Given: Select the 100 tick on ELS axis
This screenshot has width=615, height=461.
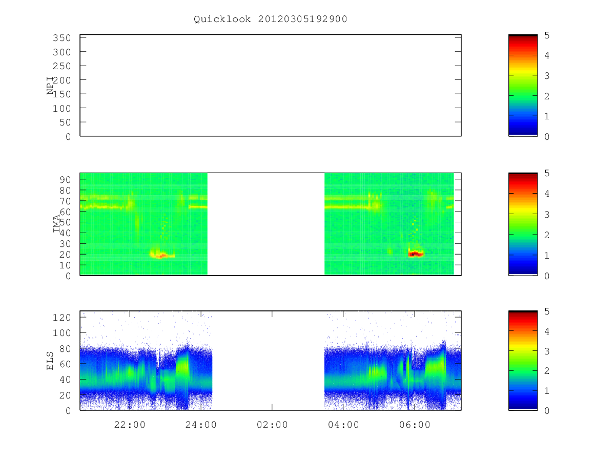Looking at the screenshot, I should pos(62,333).
